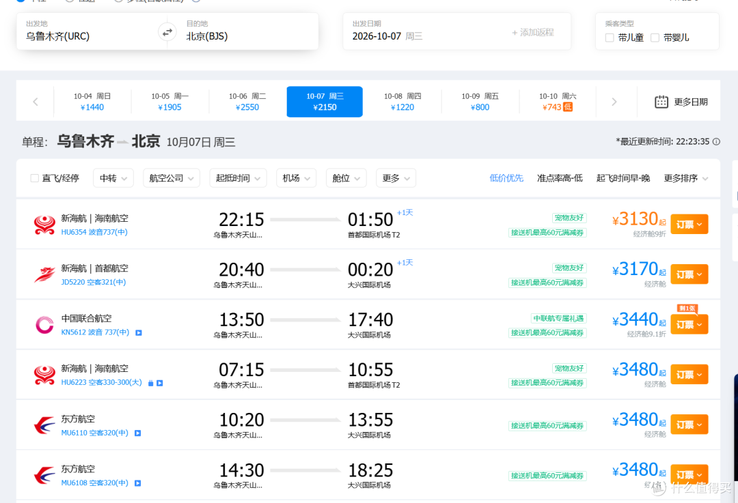Click video icon next to HU6223

point(160,383)
